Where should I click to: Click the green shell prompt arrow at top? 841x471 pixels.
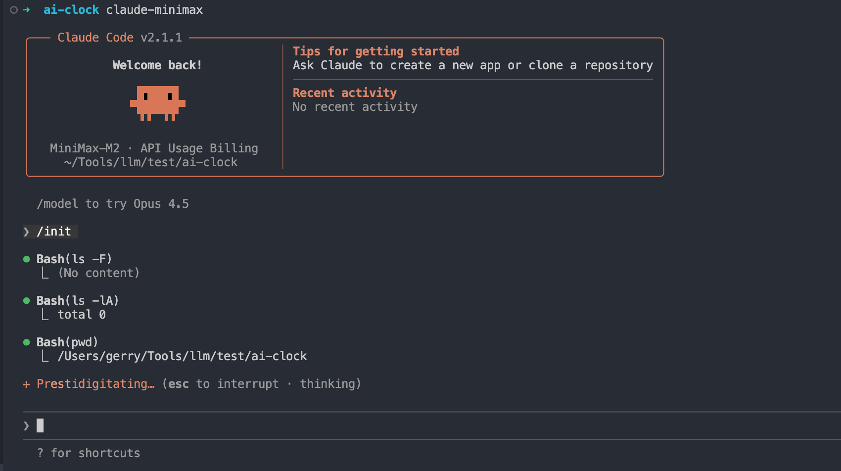(27, 10)
